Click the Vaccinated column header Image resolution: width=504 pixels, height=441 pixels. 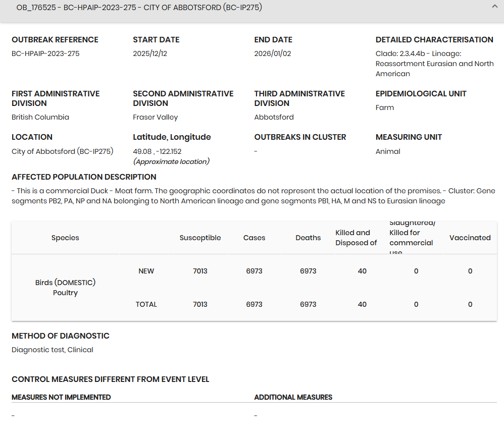[470, 238]
